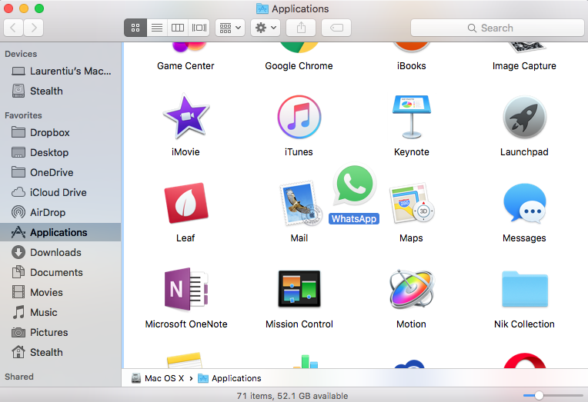The image size is (588, 402).
Task: Switch to column view mode
Action: 178,28
